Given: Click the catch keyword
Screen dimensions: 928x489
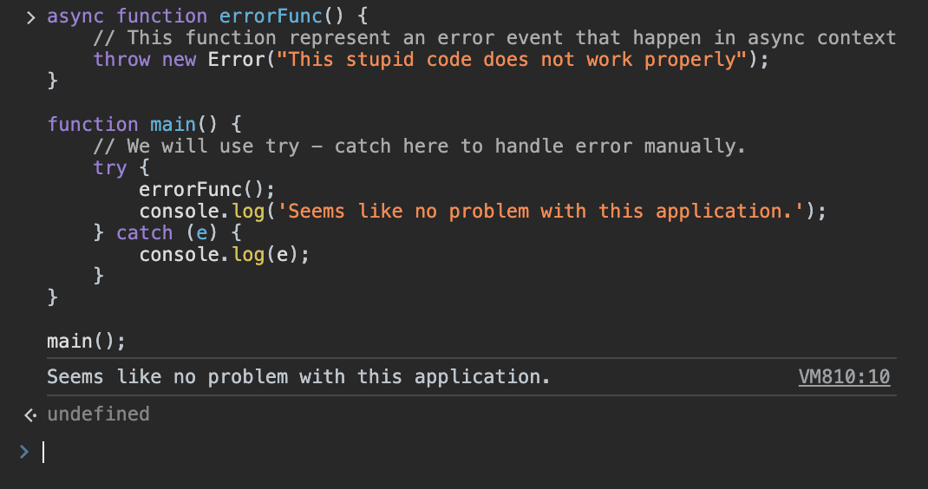Looking at the screenshot, I should pyautogui.click(x=145, y=232).
